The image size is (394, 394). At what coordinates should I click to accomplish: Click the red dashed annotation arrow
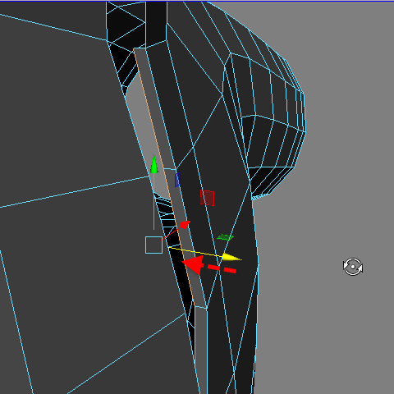click(209, 266)
